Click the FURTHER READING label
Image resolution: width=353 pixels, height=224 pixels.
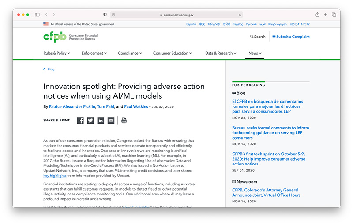[248, 85]
